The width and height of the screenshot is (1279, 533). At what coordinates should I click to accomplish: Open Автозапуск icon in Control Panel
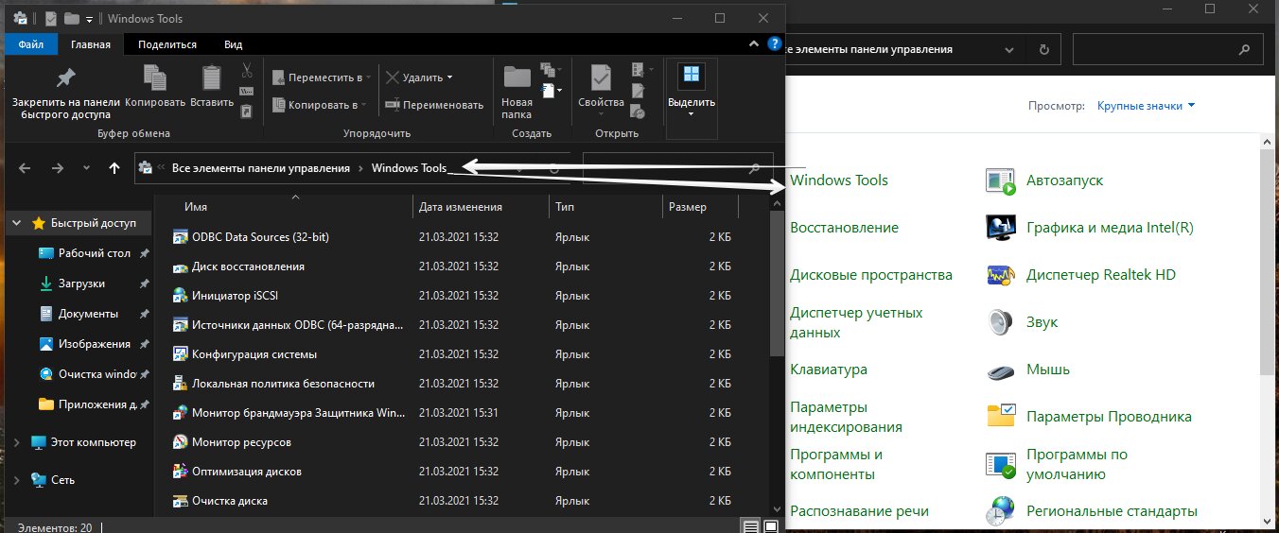click(1001, 181)
